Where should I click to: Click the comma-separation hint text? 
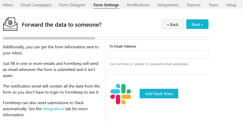tap(149, 64)
